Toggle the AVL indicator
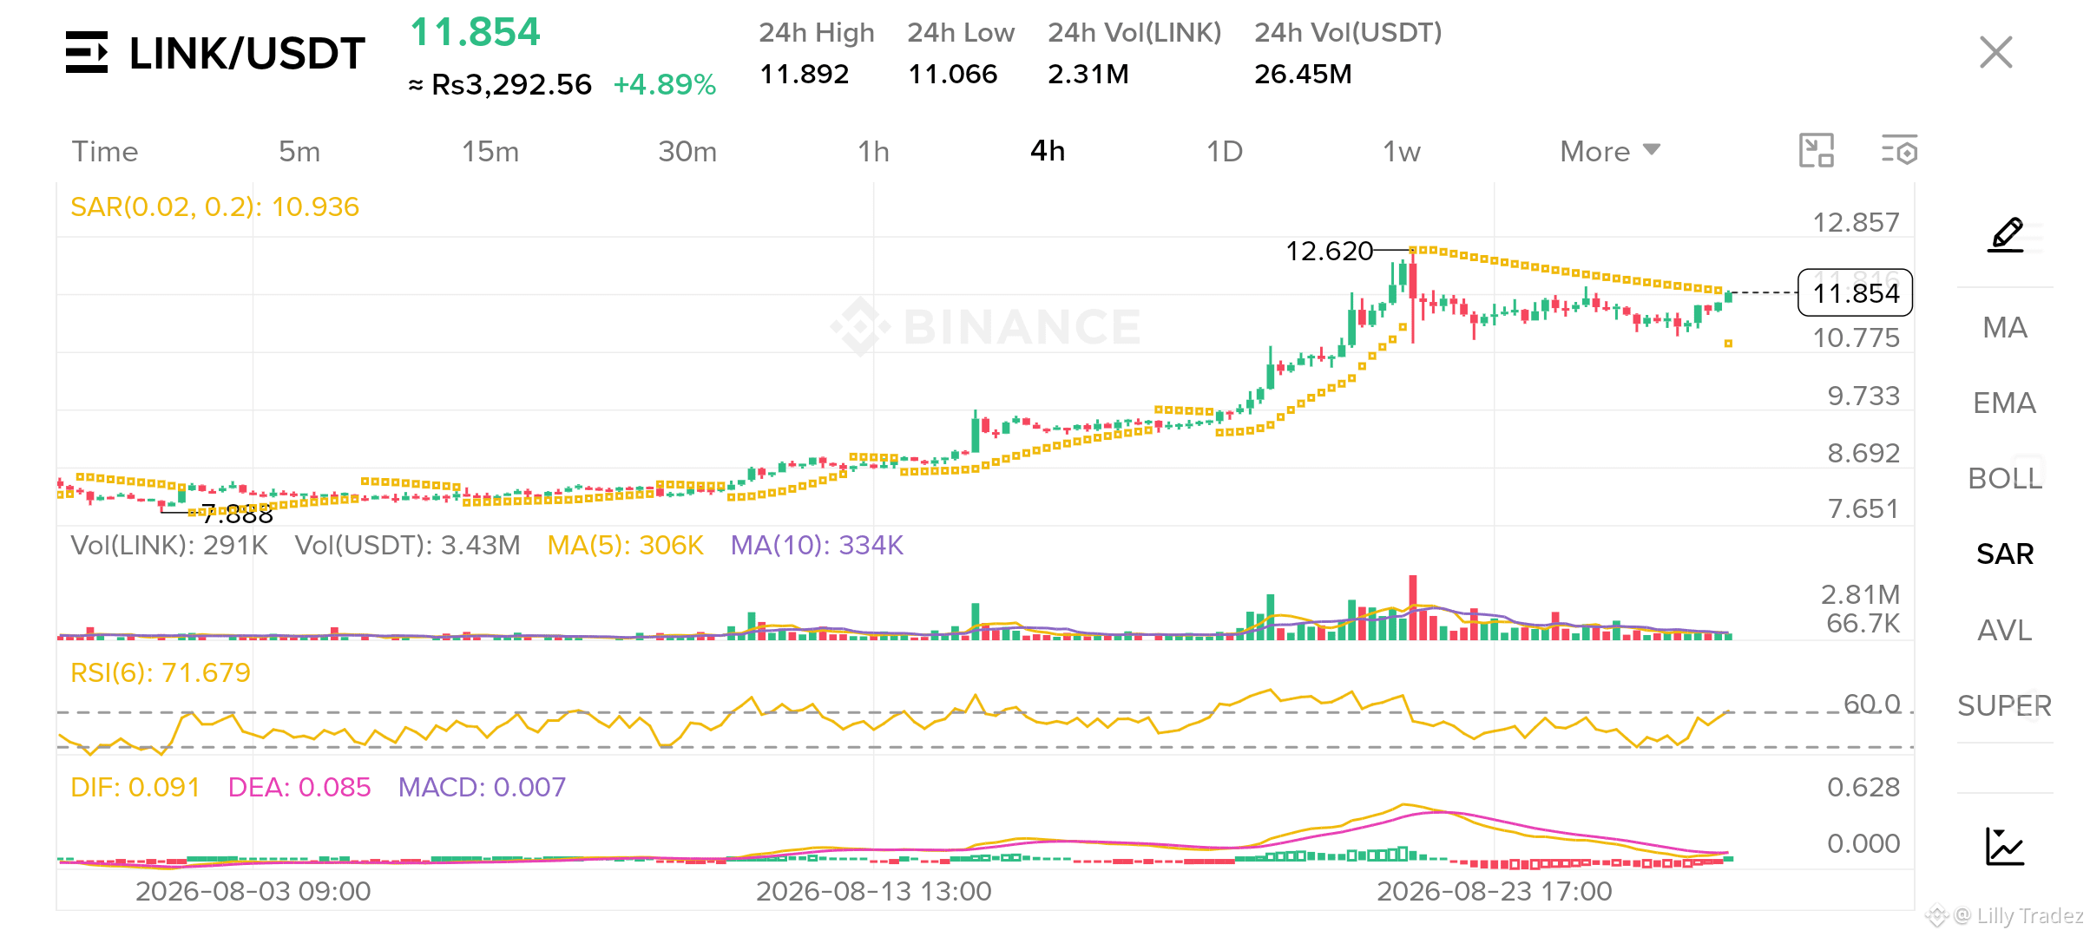This screenshot has width=2090, height=937. point(2005,629)
